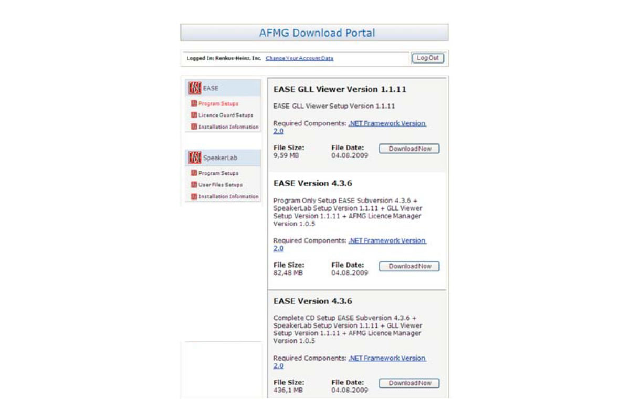Click the EASE Version 4.3.6 heading above Program Only

(x=313, y=184)
